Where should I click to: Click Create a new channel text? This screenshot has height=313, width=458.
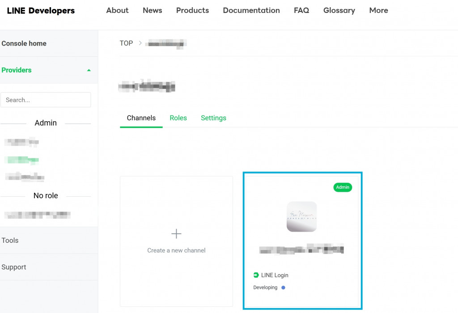coord(176,250)
